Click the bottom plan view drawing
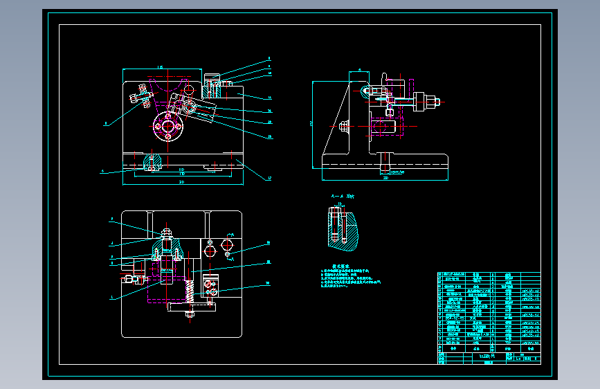Screen dimensions: 600x389 (181, 274)
